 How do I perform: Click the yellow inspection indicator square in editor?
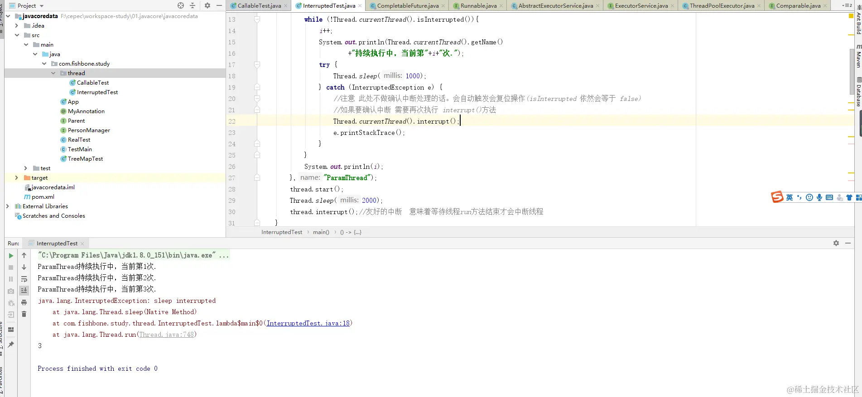coord(851,16)
